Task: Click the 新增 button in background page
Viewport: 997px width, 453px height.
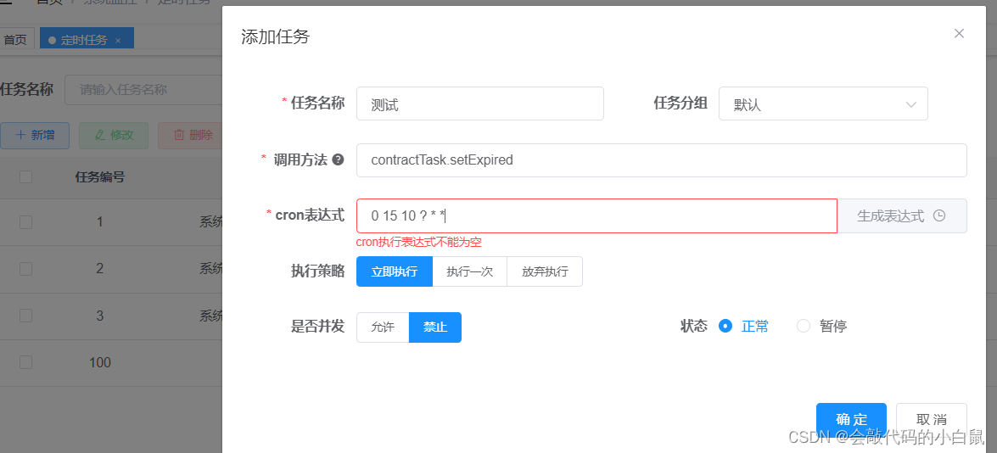Action: click(x=34, y=136)
